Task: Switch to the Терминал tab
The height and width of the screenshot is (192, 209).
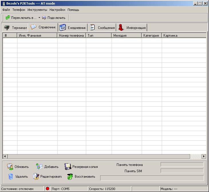Action: pos(15,28)
